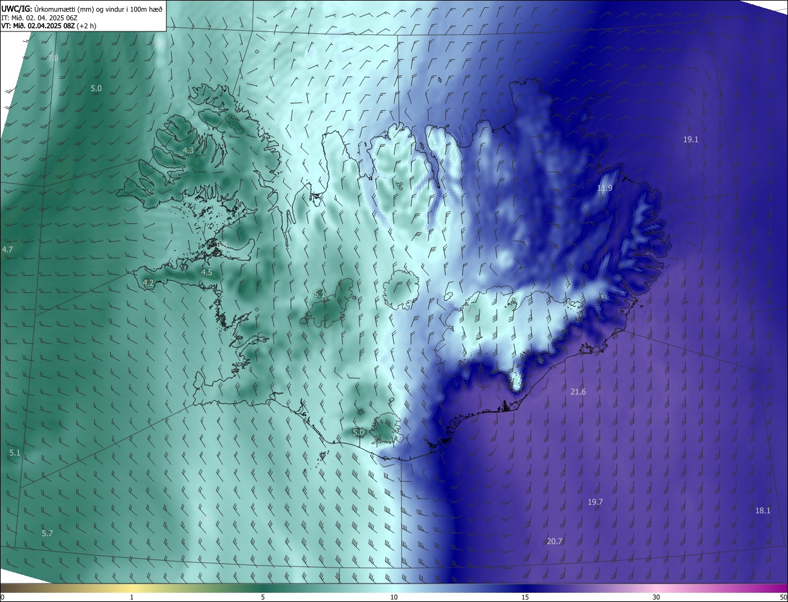
Task: Click the 18.1 value label on the map
Action: click(763, 511)
